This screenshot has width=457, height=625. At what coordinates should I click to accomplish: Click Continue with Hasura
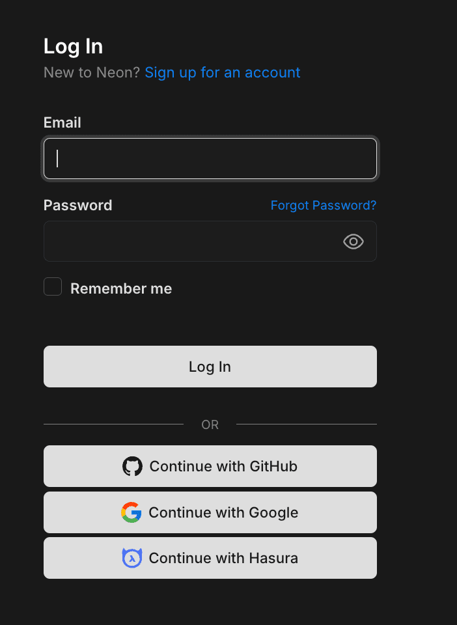(x=210, y=558)
